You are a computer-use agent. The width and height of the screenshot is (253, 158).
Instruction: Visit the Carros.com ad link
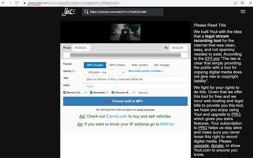click(117, 116)
